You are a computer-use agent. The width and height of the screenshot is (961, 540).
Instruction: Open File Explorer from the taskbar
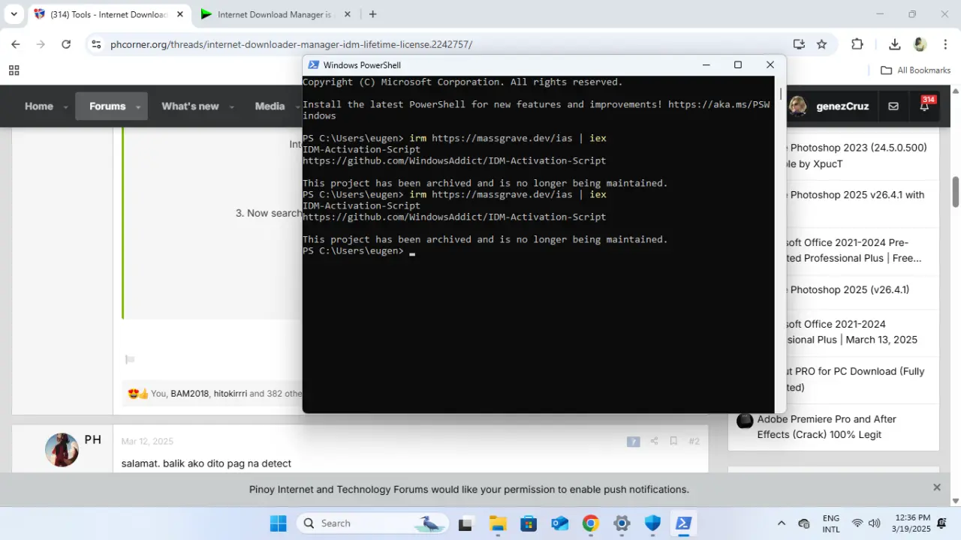coord(497,523)
